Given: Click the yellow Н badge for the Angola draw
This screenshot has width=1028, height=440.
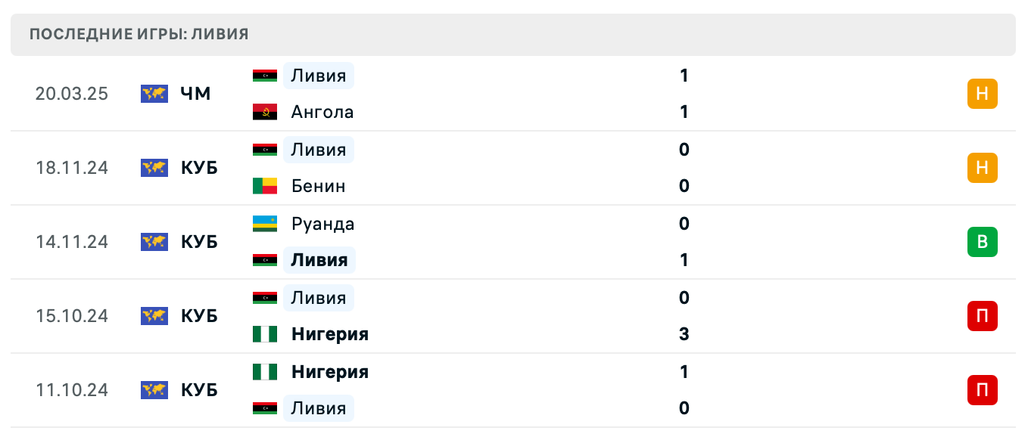Looking at the screenshot, I should pyautogui.click(x=983, y=94).
